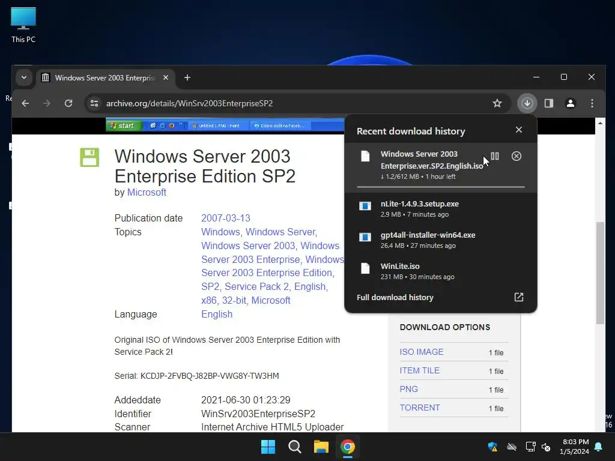Bookmark this page with the star icon
Viewport: 615px width, 461px height.
coord(497,103)
